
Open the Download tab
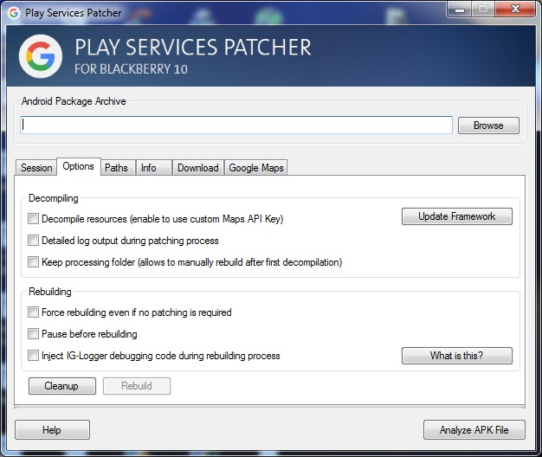[198, 168]
